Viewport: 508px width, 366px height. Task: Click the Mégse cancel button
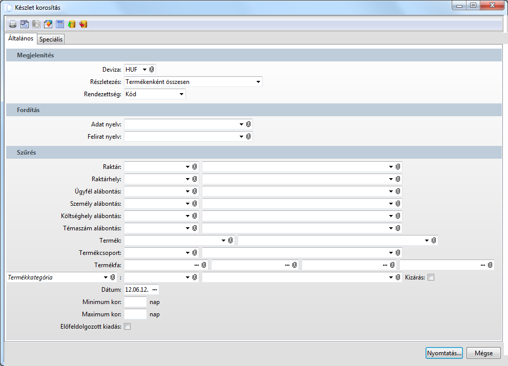(483, 353)
